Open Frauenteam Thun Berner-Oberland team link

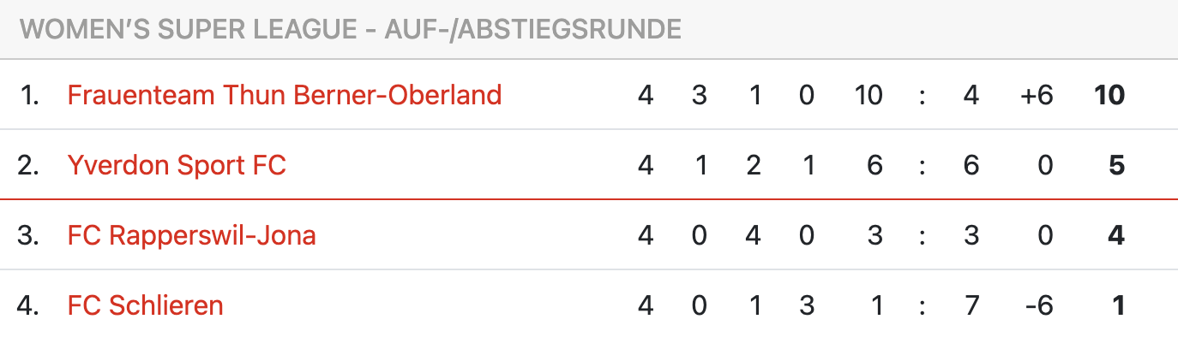tap(285, 94)
